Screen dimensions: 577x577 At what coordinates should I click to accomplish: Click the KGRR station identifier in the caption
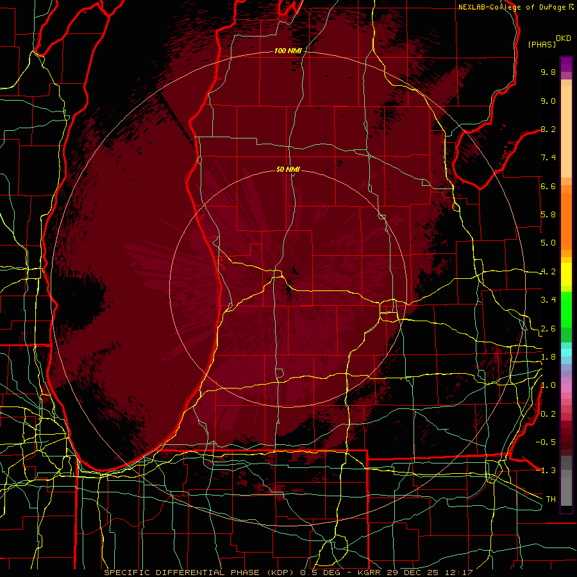click(x=370, y=573)
